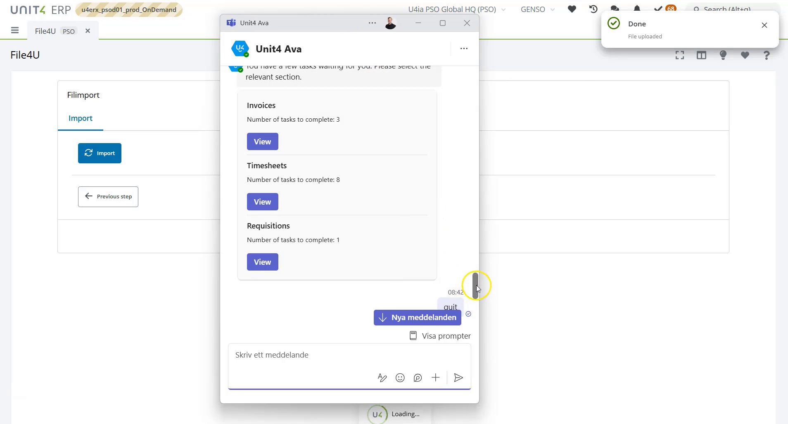Open split view layout icon
The width and height of the screenshot is (788, 424).
pyautogui.click(x=702, y=55)
